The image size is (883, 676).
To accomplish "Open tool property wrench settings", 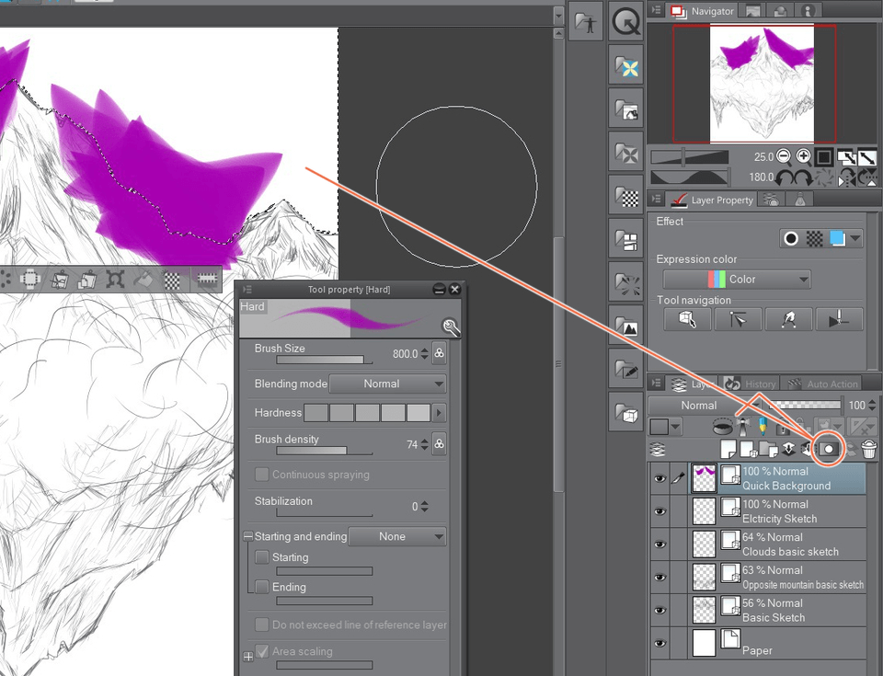I will point(450,327).
